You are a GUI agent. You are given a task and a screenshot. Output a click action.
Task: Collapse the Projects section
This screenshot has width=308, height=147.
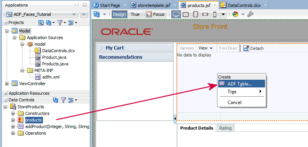(x=5, y=23)
